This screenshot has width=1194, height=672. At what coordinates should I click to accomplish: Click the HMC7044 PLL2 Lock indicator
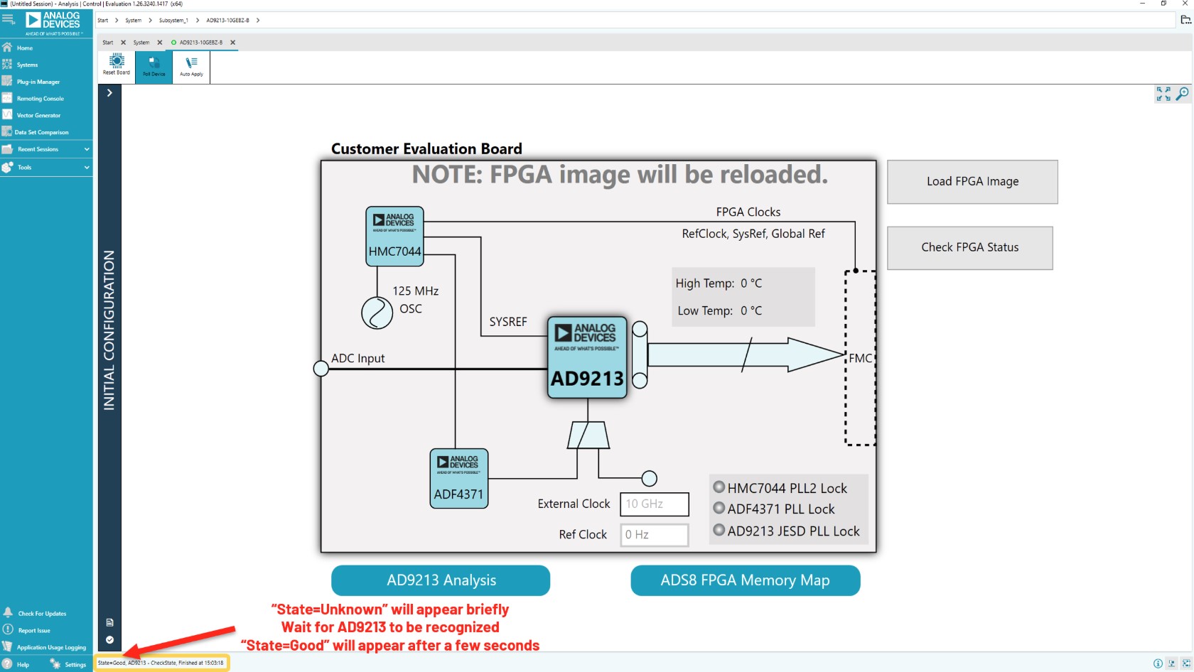720,487
